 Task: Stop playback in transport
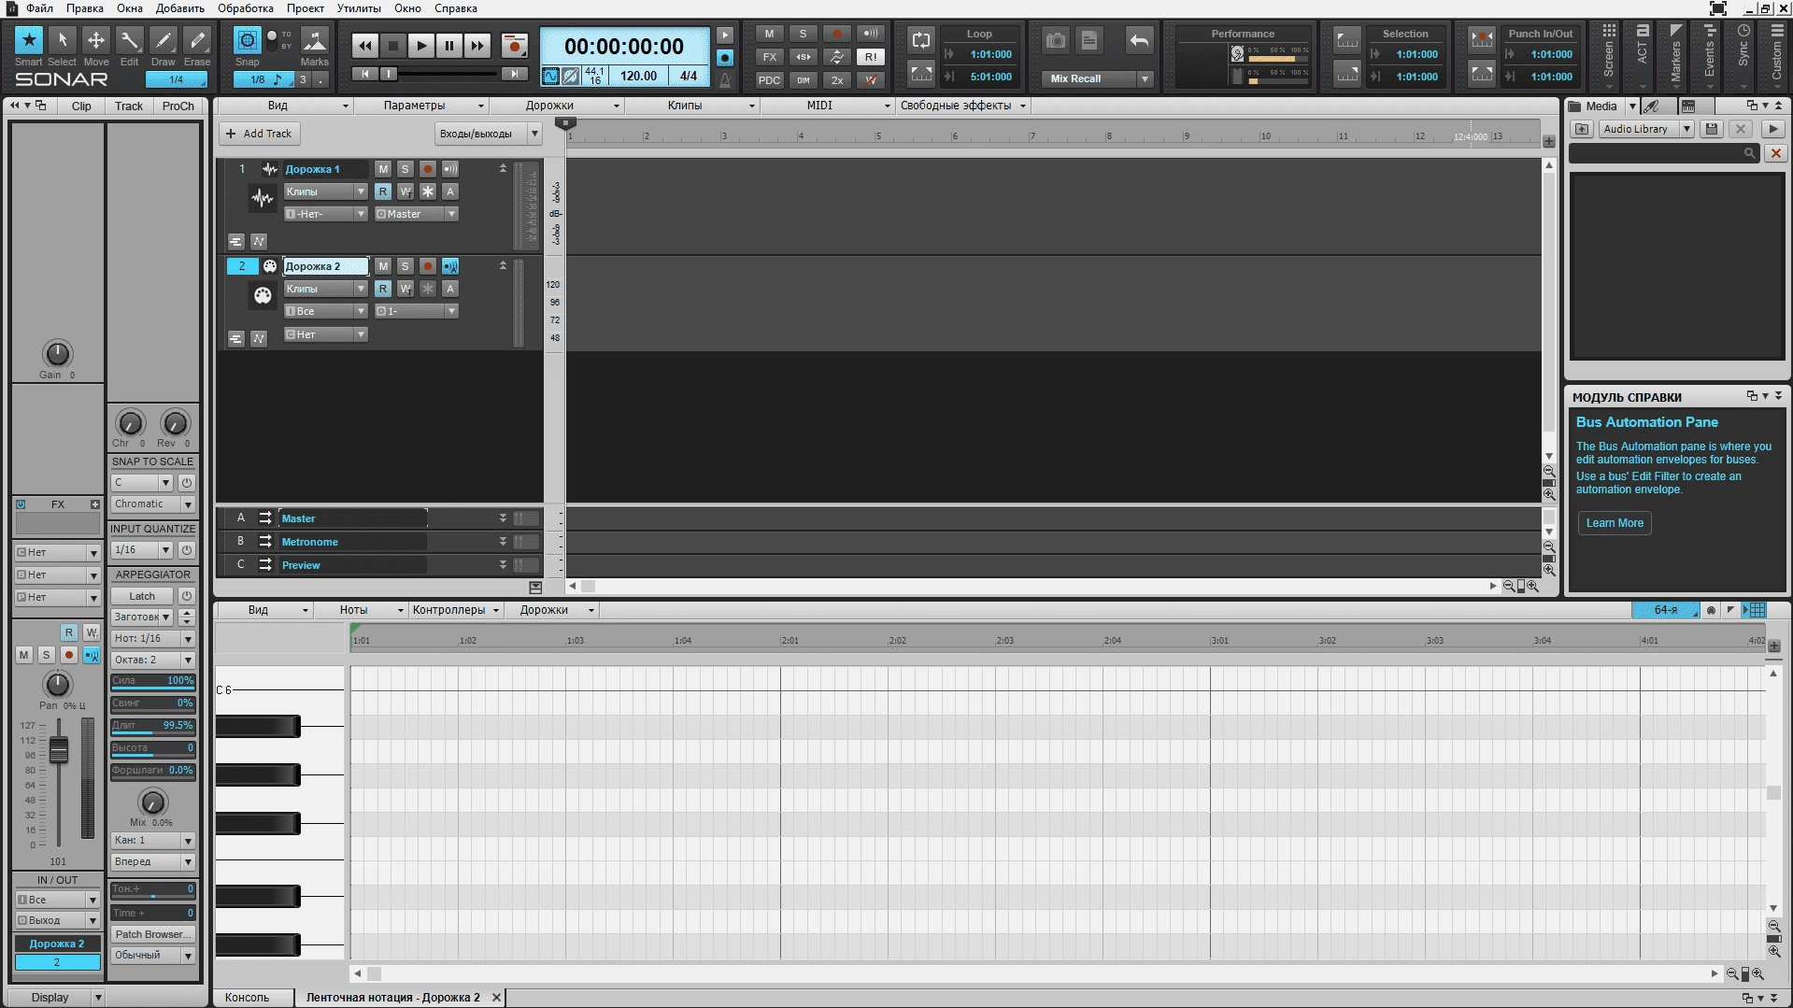(x=393, y=46)
